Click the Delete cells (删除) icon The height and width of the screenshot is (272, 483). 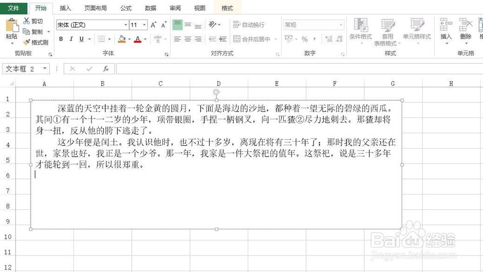pyautogui.click(x=466, y=25)
